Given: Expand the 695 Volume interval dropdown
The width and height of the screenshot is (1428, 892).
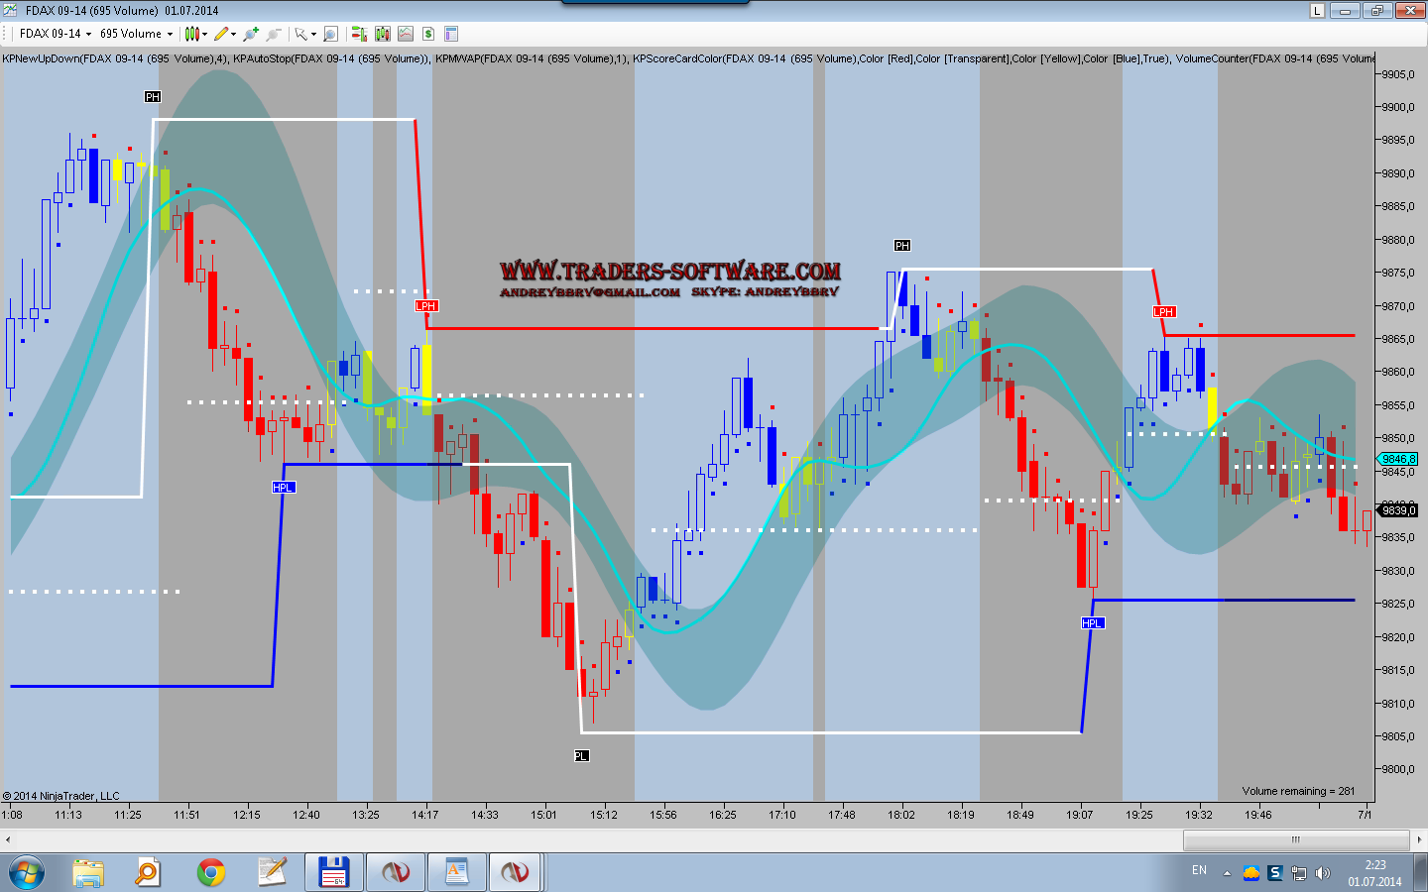Looking at the screenshot, I should 170,34.
